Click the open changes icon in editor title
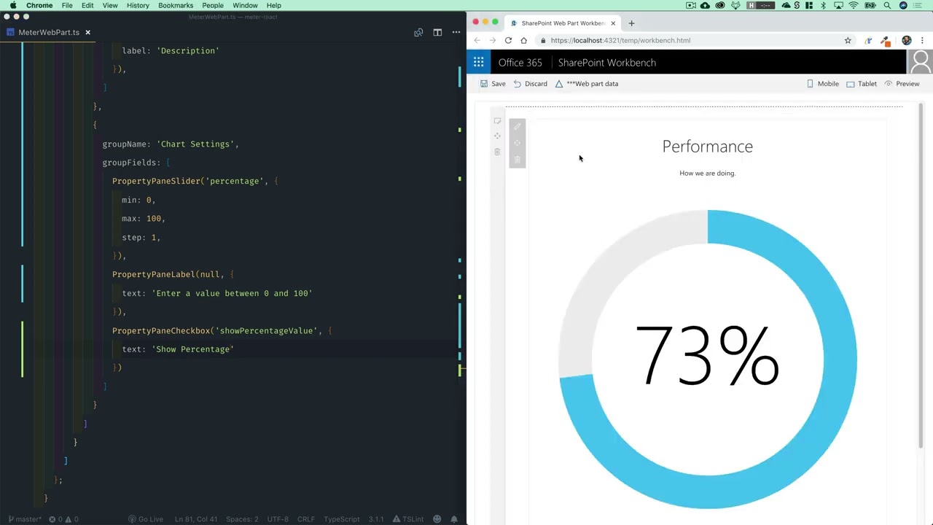This screenshot has width=933, height=525. click(x=418, y=32)
